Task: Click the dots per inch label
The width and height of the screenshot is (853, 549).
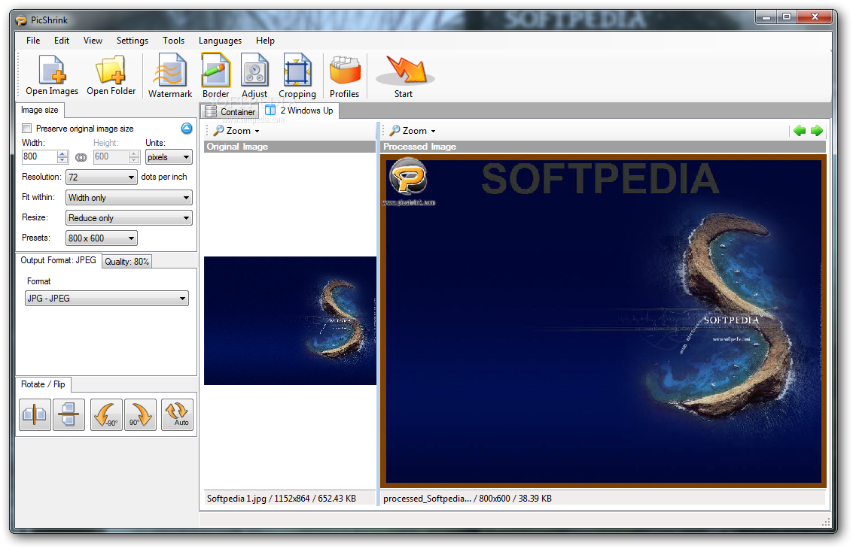Action: coord(163,177)
